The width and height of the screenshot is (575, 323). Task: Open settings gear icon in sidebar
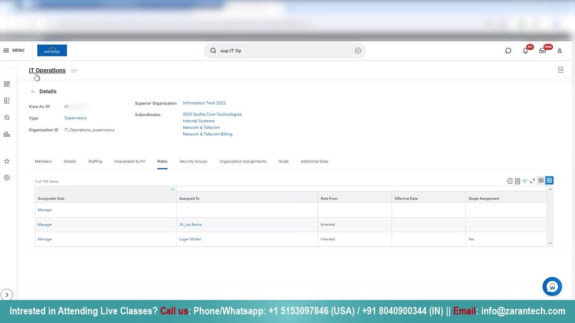pos(7,178)
